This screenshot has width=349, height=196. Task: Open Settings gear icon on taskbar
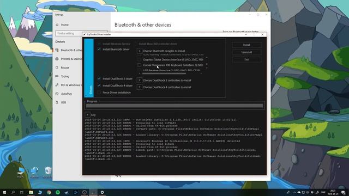pyautogui.click(x=102, y=192)
